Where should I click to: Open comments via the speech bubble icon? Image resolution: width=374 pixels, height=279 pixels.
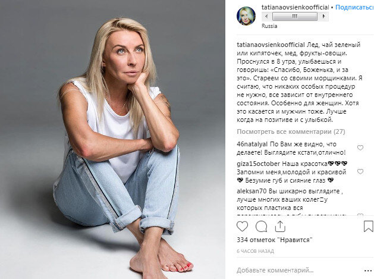261,226
